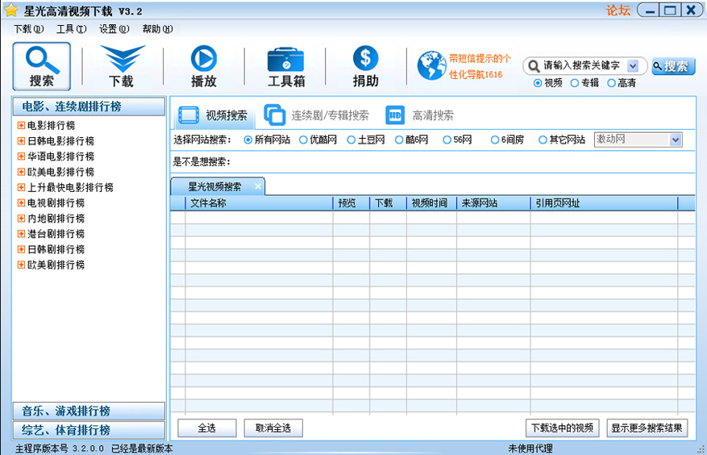Expand 日韩电影排行榜 tree node
Viewport: 707px width, 455px height.
click(x=21, y=141)
